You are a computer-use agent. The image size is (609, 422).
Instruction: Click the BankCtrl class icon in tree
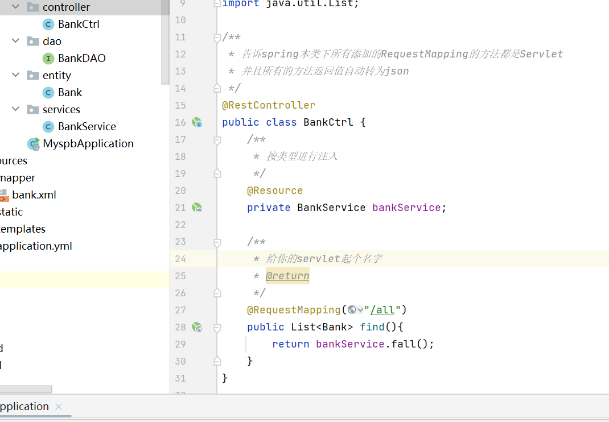48,24
